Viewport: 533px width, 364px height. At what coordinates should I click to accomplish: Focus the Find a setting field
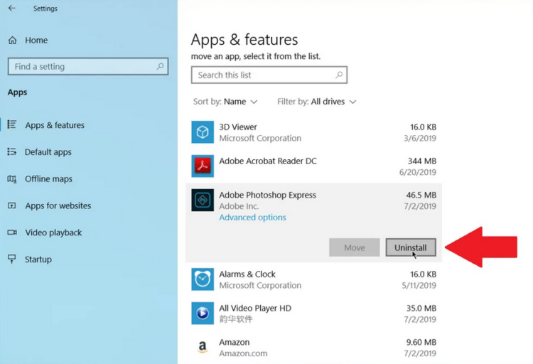(88, 66)
